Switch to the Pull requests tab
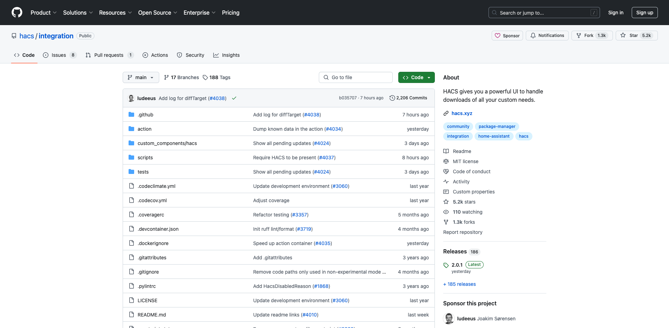669x328 pixels. point(109,55)
